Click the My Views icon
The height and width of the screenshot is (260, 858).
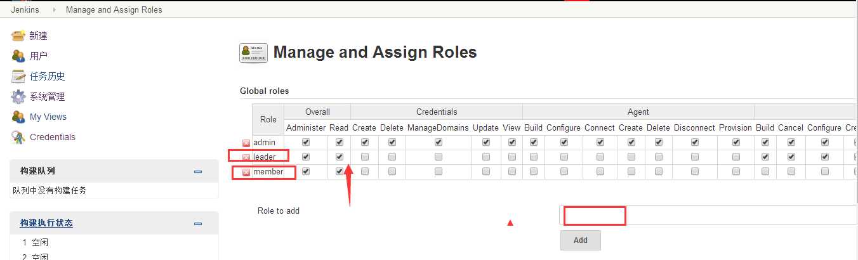point(18,117)
